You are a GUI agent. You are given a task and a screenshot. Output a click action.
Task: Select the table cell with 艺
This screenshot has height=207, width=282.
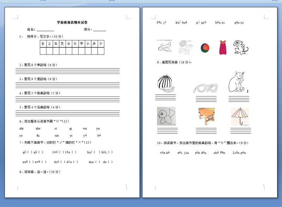pyautogui.click(x=62, y=44)
